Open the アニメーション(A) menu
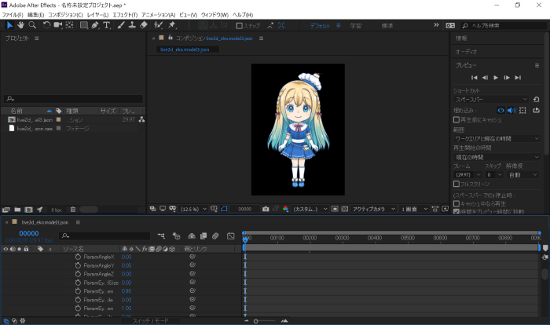The height and width of the screenshot is (325, 550). tap(158, 15)
